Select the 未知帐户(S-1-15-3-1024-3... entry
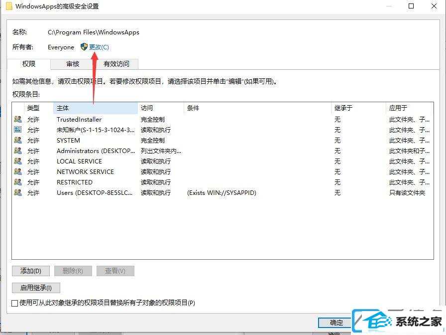The height and width of the screenshot is (335, 446). point(223,130)
